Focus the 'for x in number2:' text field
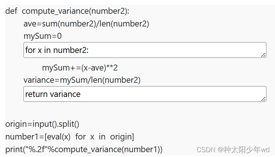Image resolution: width=275 pixels, height=157 pixels. [145, 50]
